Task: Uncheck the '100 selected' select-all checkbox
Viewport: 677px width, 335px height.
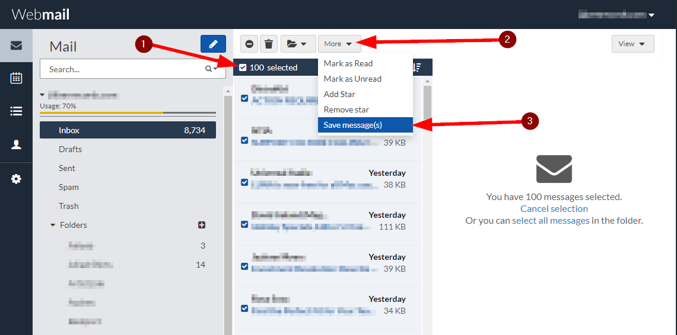Action: (x=243, y=67)
